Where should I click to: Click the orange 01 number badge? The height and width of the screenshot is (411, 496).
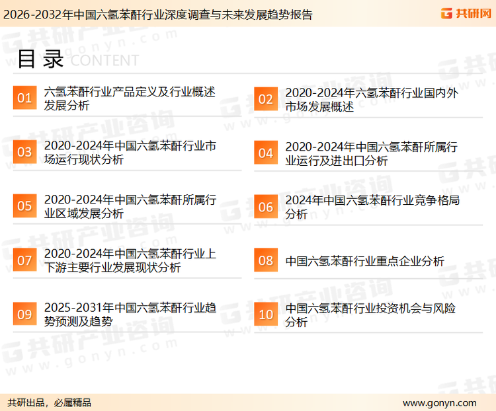pos(24,98)
